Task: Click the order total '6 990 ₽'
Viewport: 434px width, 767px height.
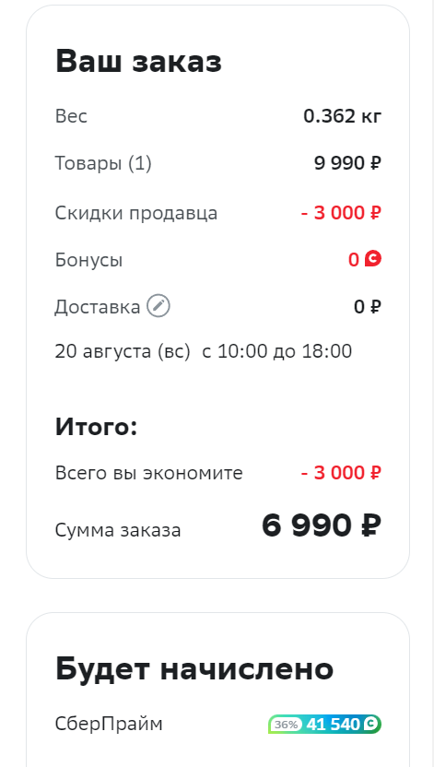Action: (x=322, y=525)
